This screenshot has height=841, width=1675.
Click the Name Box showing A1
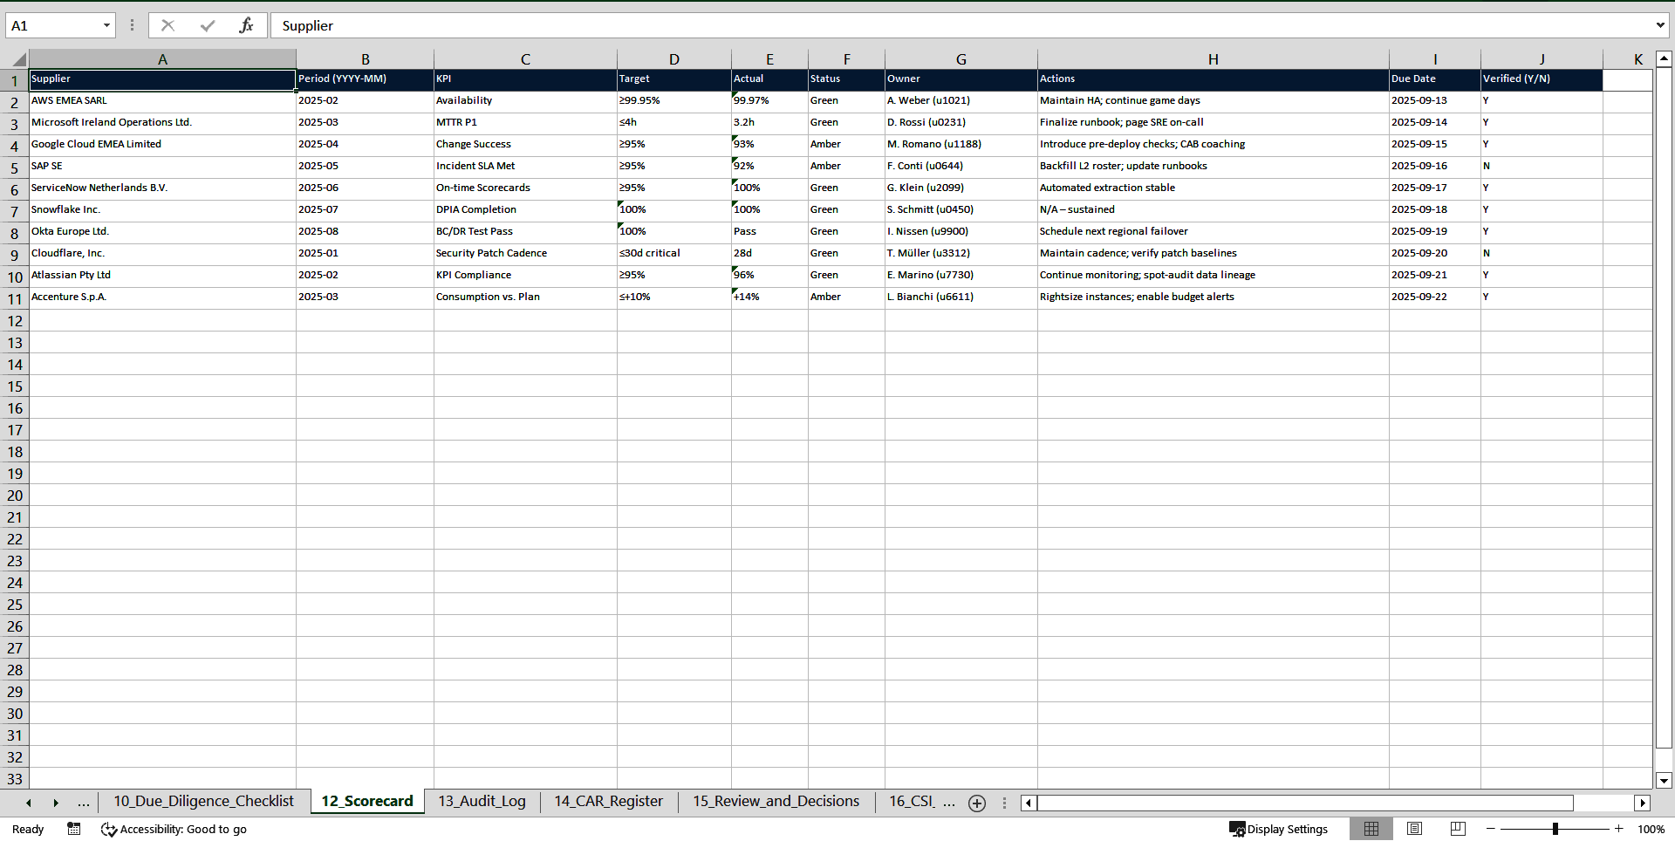tap(52, 25)
